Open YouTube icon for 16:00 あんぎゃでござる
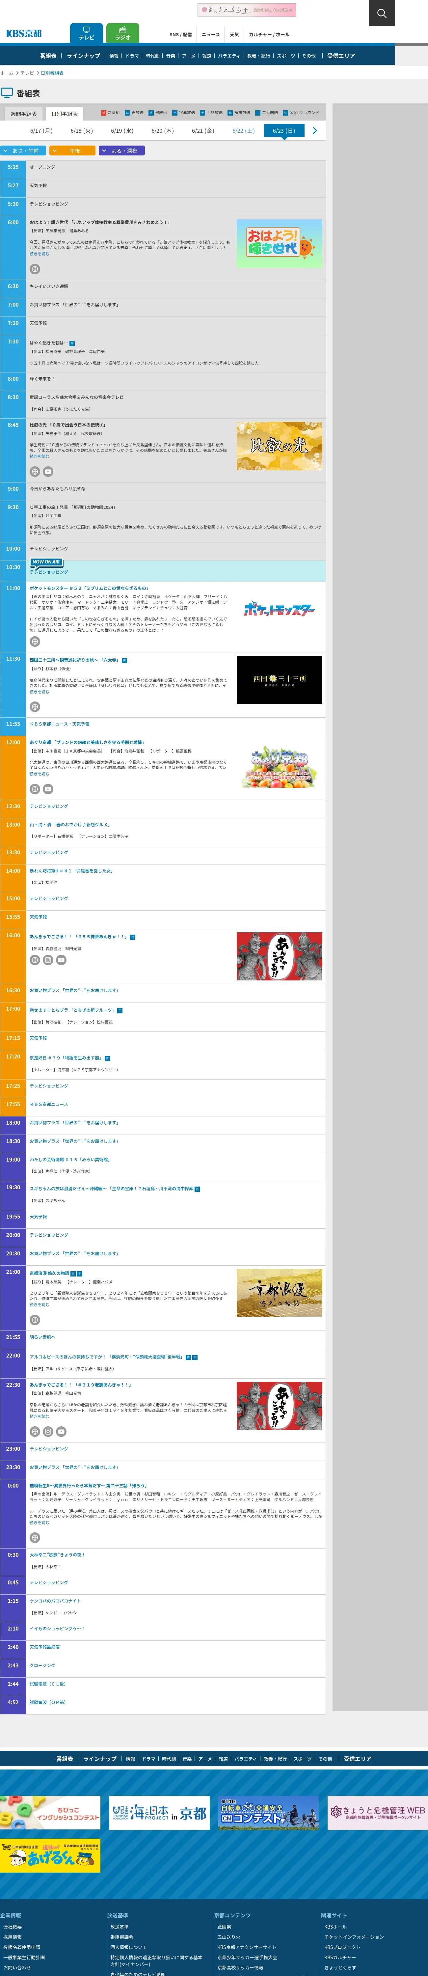This screenshot has height=1976, width=428. point(61,960)
